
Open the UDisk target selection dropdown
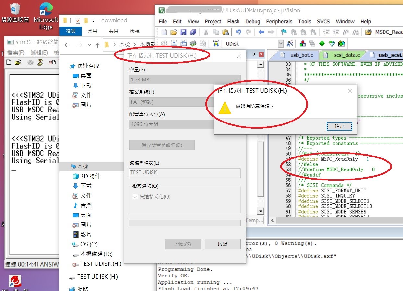280,43
